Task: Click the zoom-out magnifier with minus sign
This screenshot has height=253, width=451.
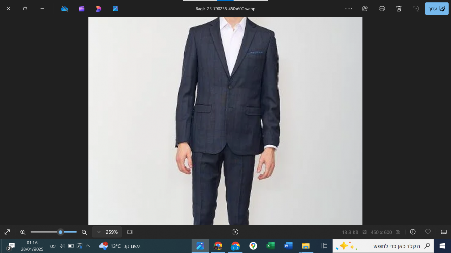Action: point(84,232)
